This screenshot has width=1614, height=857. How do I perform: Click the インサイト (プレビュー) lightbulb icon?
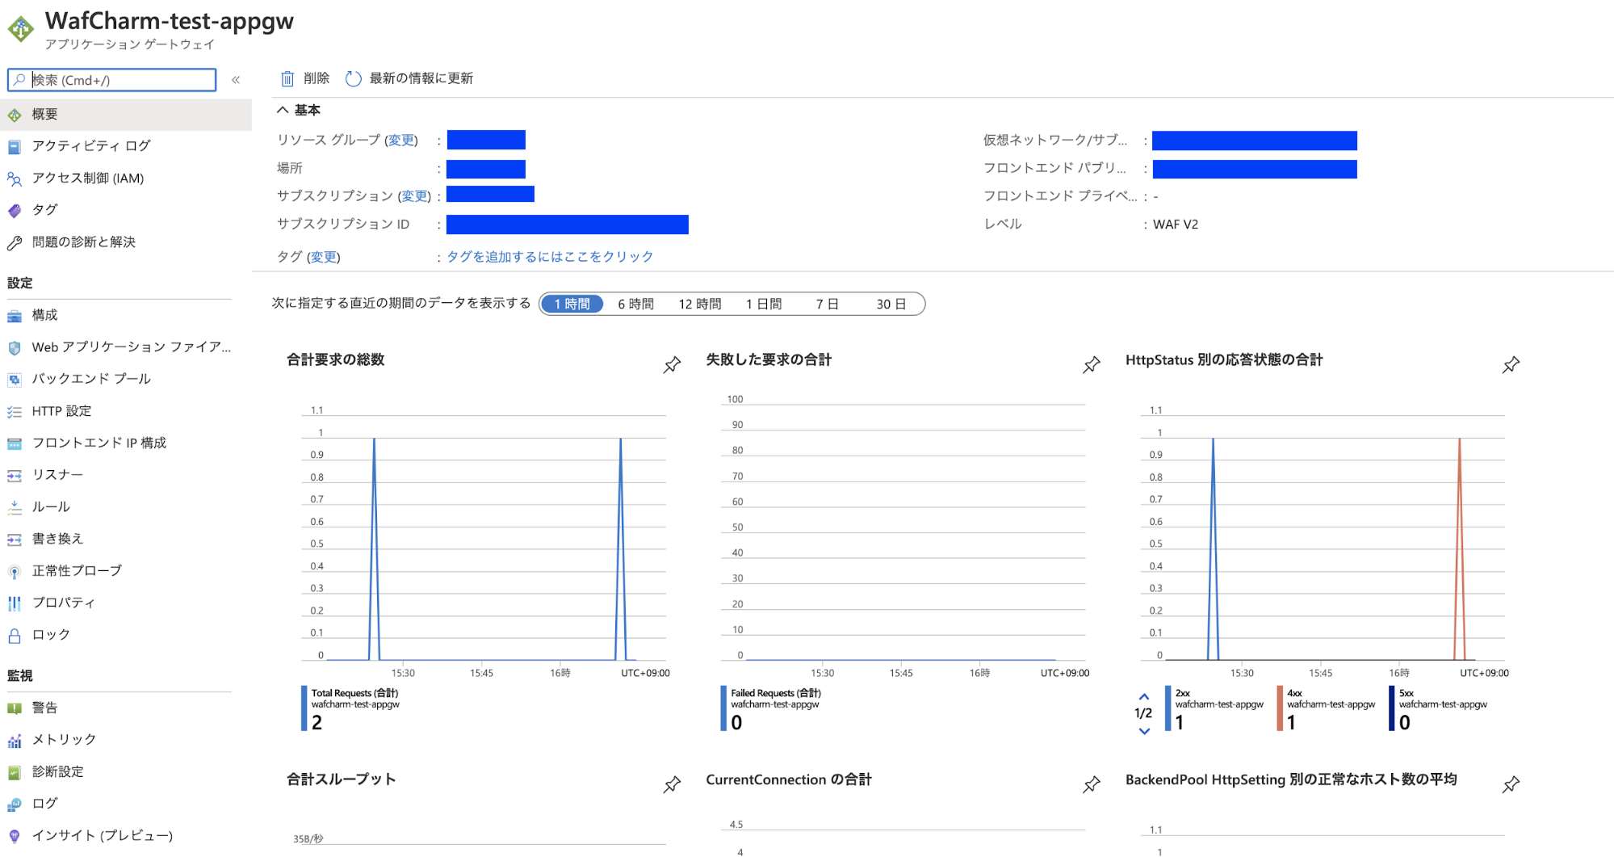(x=15, y=836)
